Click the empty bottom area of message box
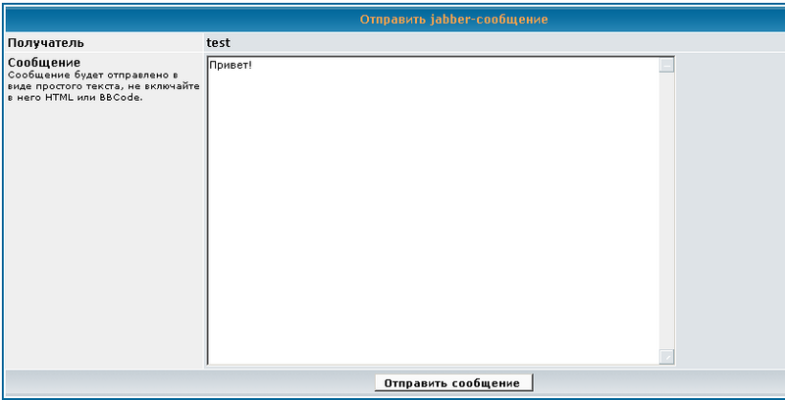 (x=432, y=333)
